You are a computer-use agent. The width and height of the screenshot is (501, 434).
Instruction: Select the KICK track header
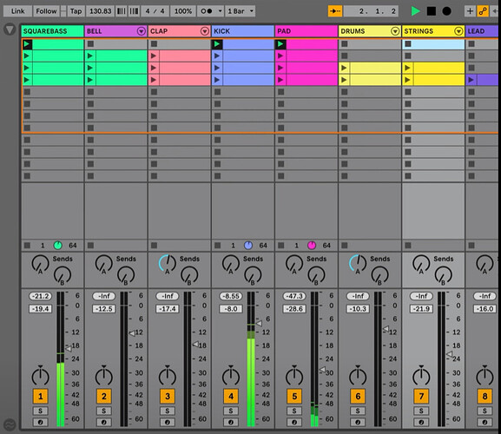[243, 31]
